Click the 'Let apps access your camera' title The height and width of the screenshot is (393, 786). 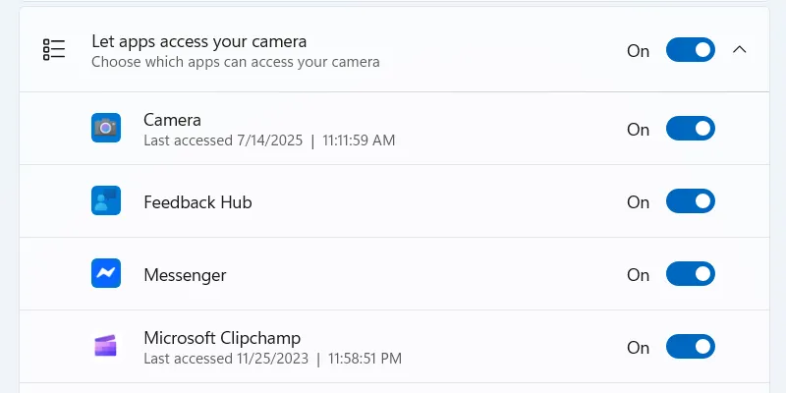(x=198, y=41)
